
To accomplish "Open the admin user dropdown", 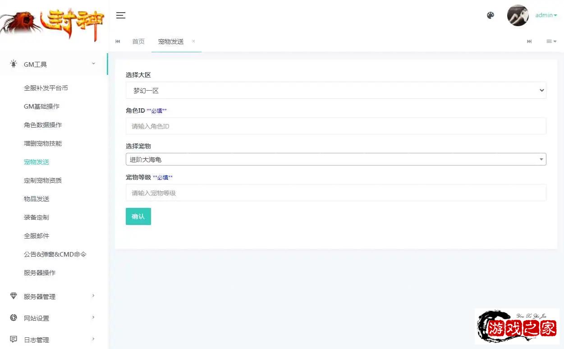I will coord(546,15).
